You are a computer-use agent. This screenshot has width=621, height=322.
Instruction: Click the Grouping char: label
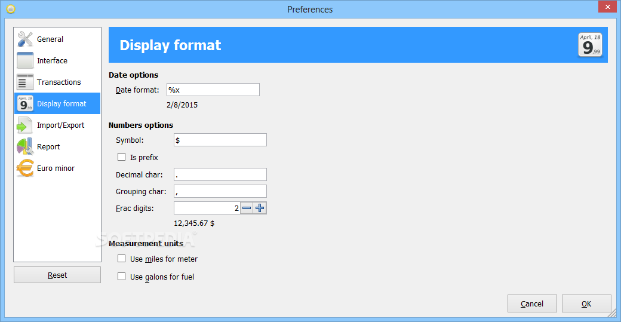(x=141, y=192)
